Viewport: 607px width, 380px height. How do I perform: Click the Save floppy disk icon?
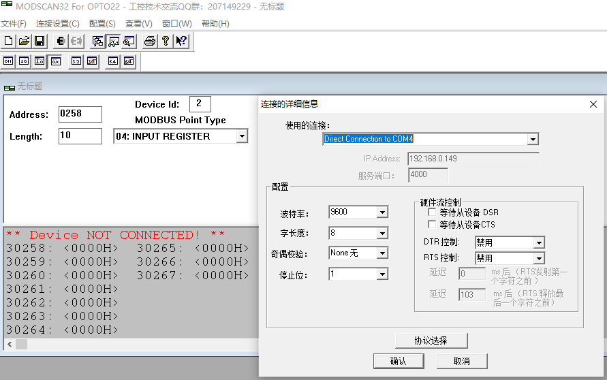click(40, 41)
